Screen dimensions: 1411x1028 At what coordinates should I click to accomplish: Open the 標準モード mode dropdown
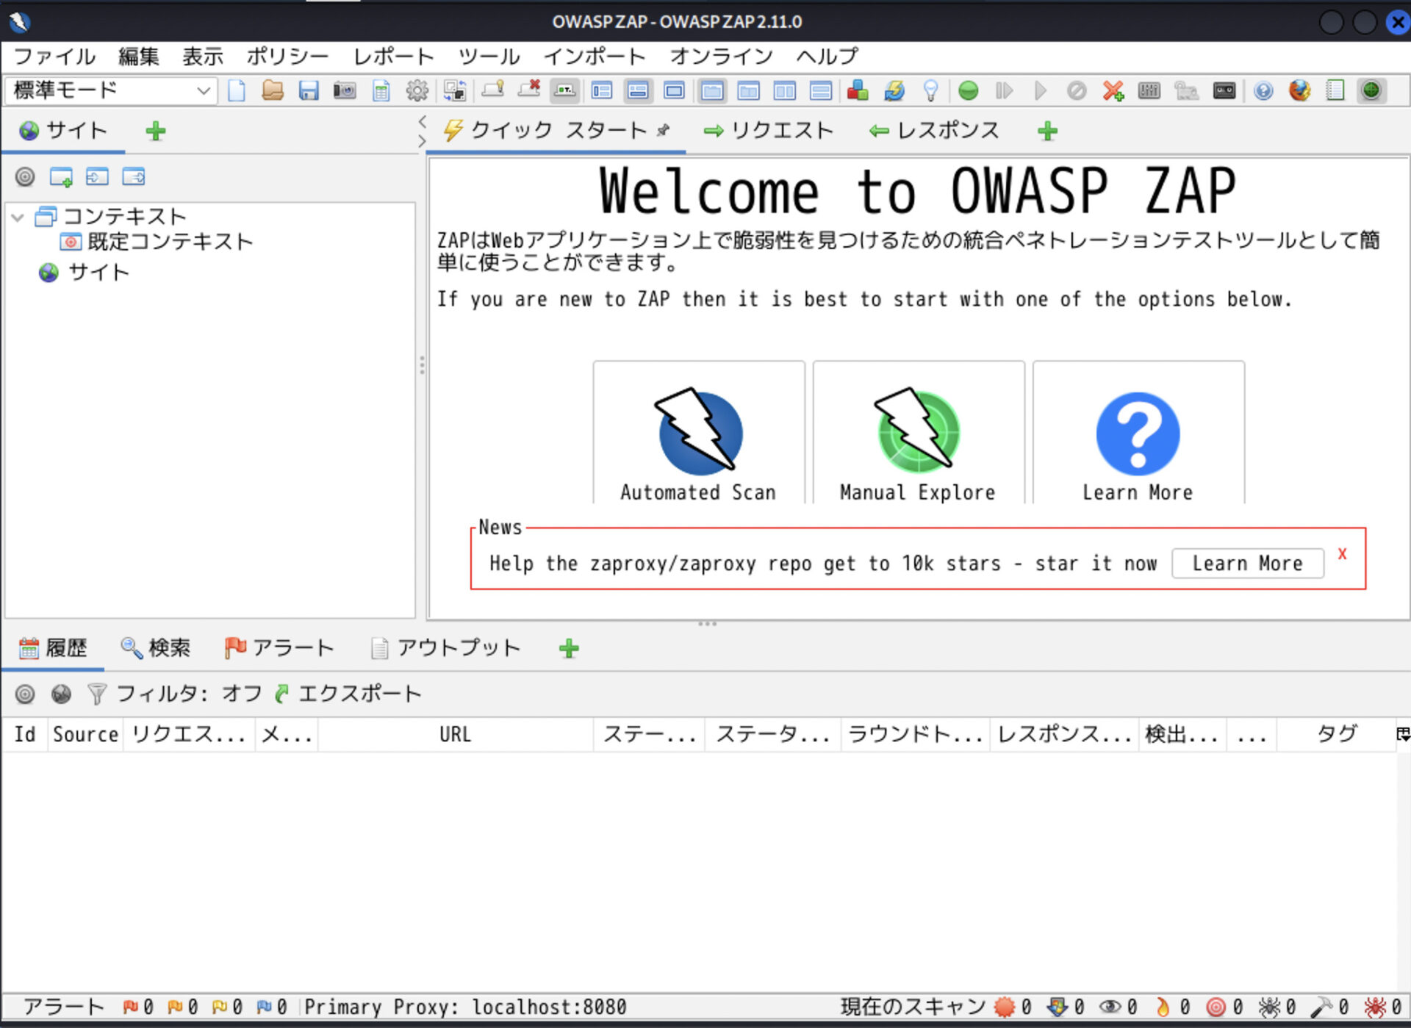click(x=110, y=90)
